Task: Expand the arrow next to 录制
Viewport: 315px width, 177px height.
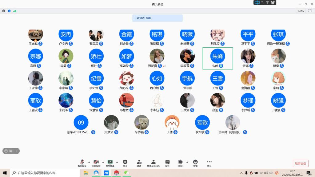Action: (x=187, y=162)
